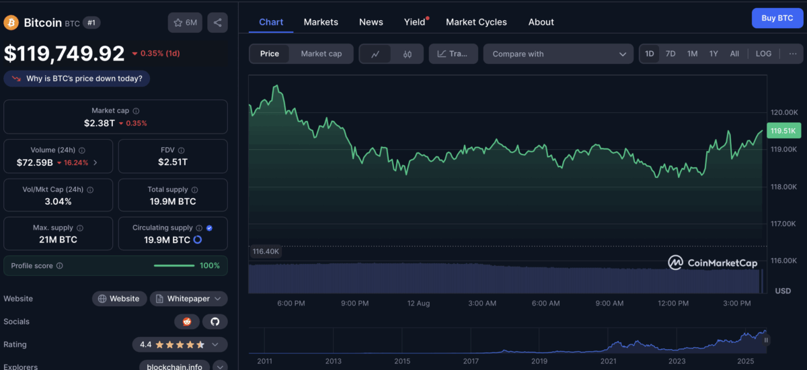The width and height of the screenshot is (807, 370).
Task: Click the circulating supply progress ring
Action: pos(198,240)
